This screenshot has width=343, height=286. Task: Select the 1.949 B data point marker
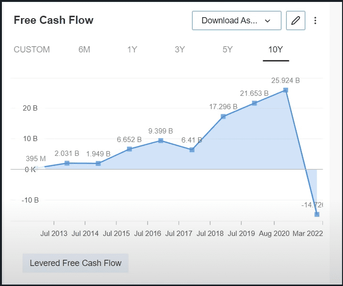pyautogui.click(x=98, y=163)
